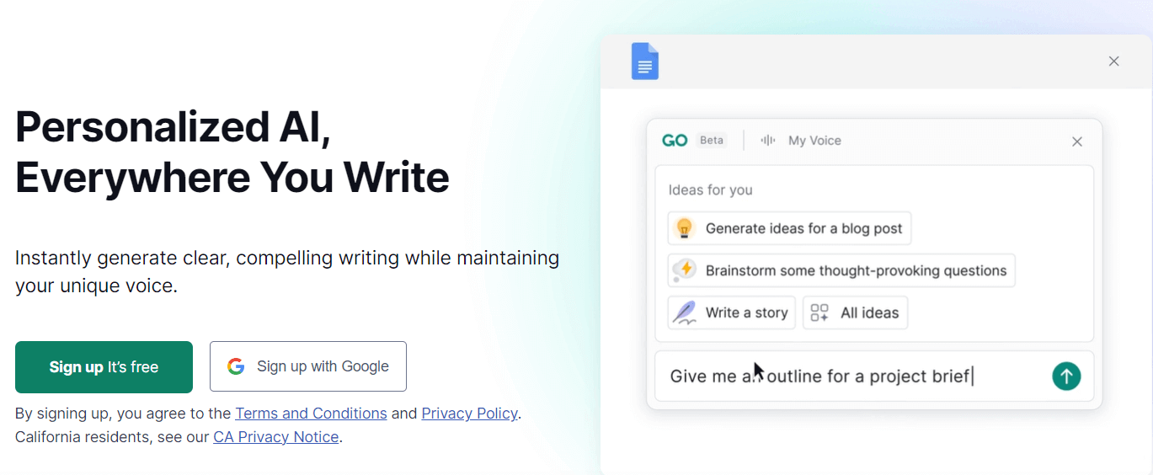This screenshot has width=1153, height=475.
Task: Close the document preview window
Action: point(1113,61)
